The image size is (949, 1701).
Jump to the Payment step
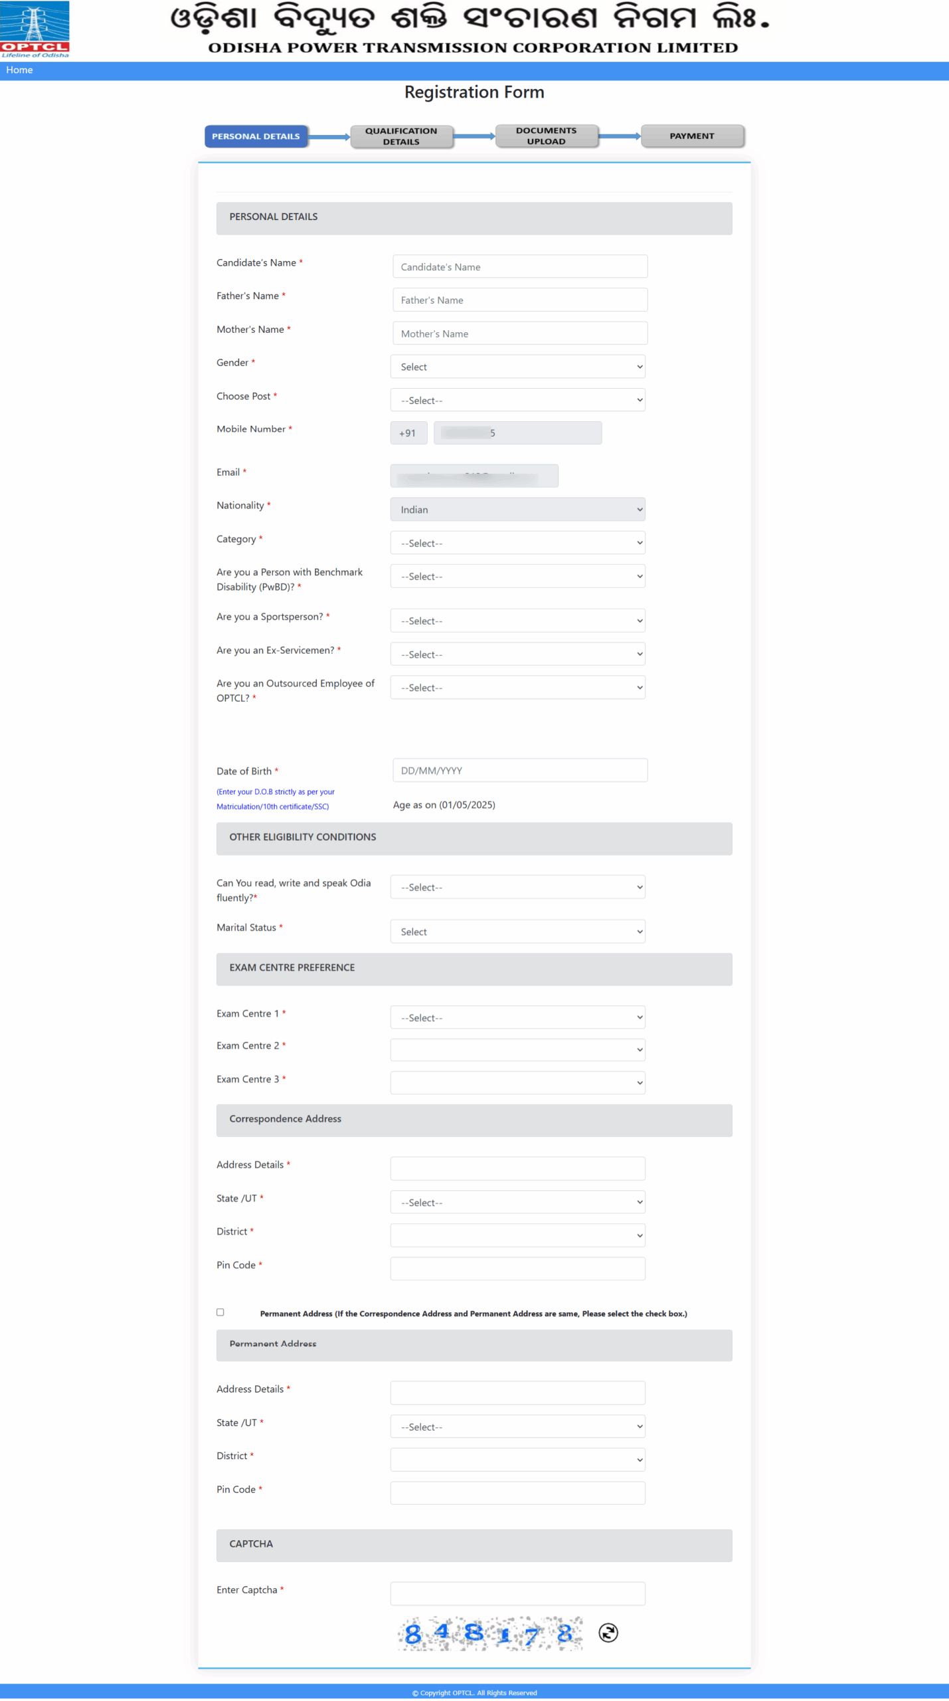click(x=691, y=136)
